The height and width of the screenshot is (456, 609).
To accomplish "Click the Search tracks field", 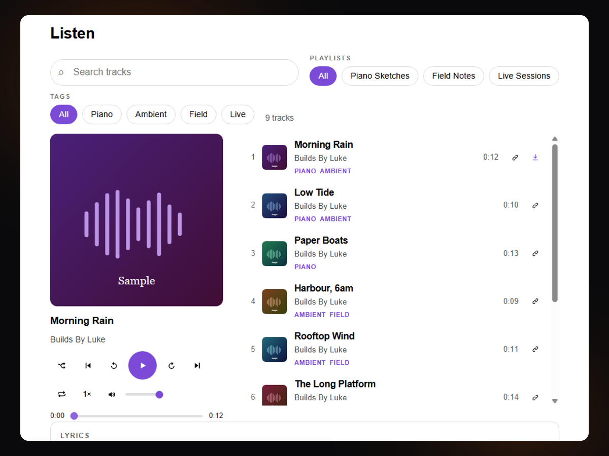I will tap(174, 72).
